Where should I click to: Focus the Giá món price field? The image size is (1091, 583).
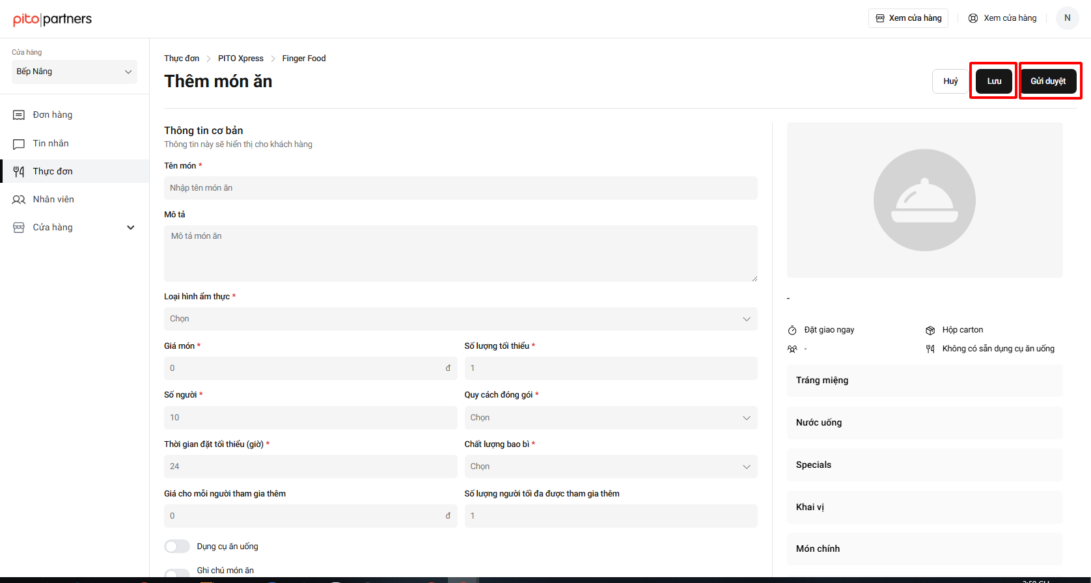point(311,368)
